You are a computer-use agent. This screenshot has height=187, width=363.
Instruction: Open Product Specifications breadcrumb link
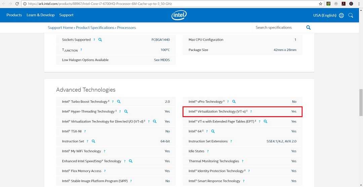[95, 28]
